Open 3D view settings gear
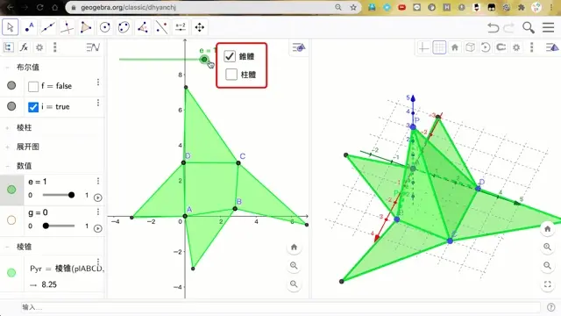Screen dimensions: 561x316 tap(516, 47)
